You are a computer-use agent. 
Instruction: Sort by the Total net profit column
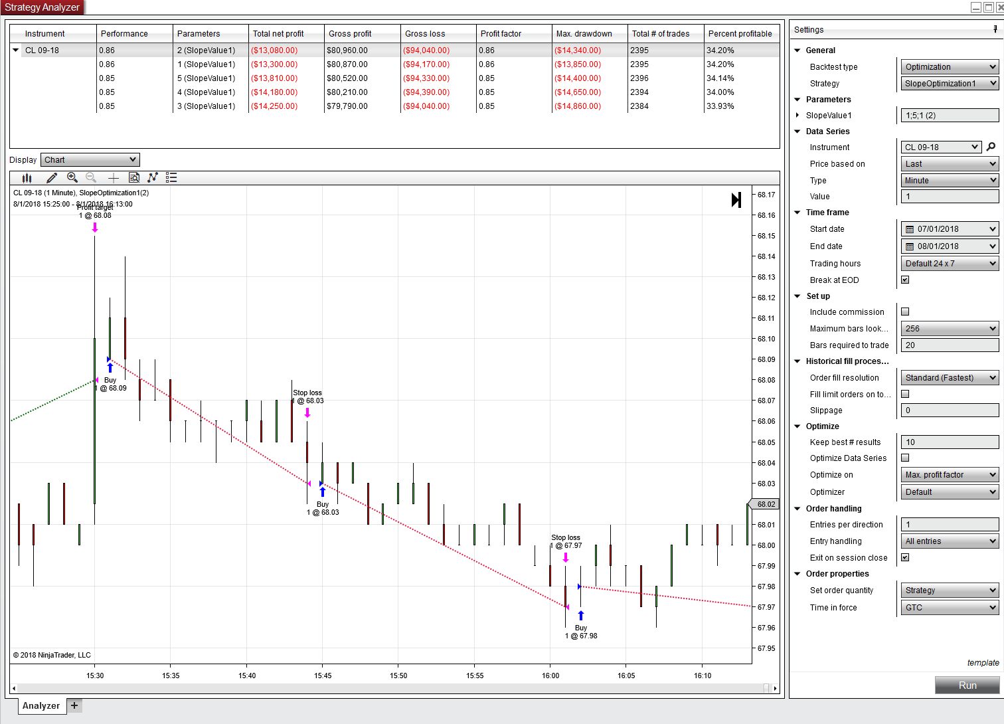coord(286,34)
